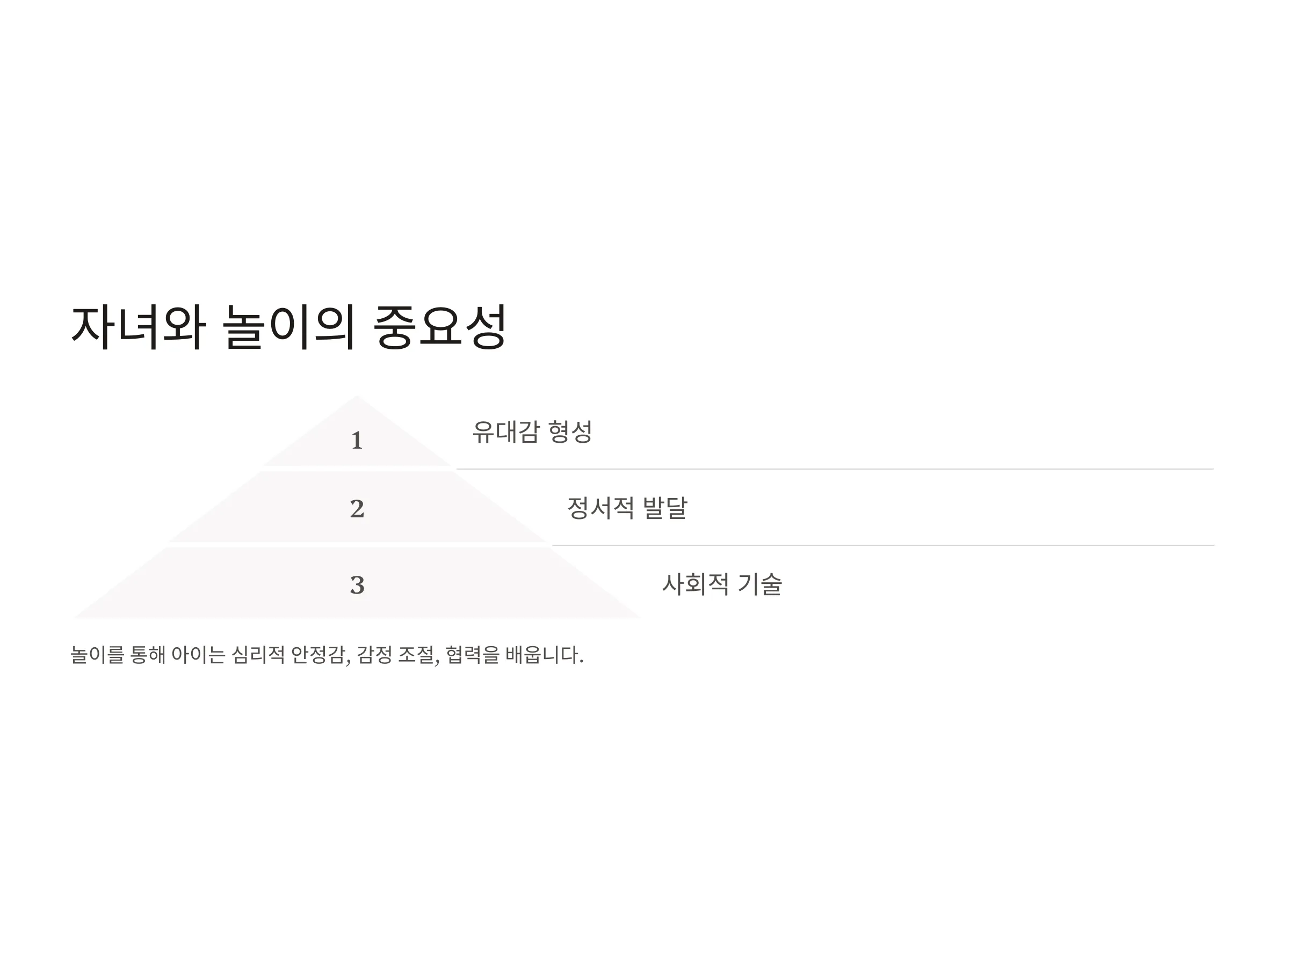Image resolution: width=1289 pixels, height=966 pixels.
Task: Click the word 놀이의 in the title
Action: pos(289,327)
